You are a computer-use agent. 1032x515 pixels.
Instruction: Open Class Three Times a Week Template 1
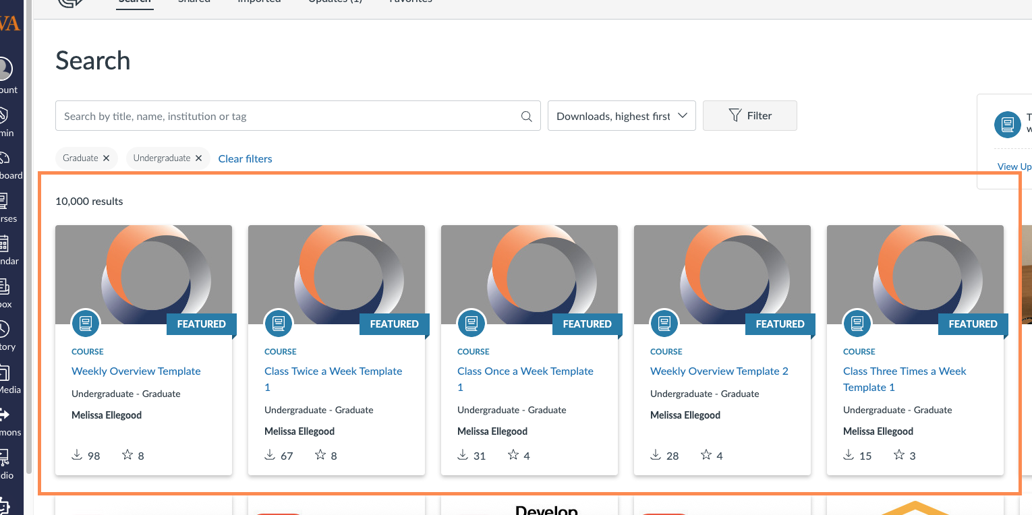click(905, 379)
